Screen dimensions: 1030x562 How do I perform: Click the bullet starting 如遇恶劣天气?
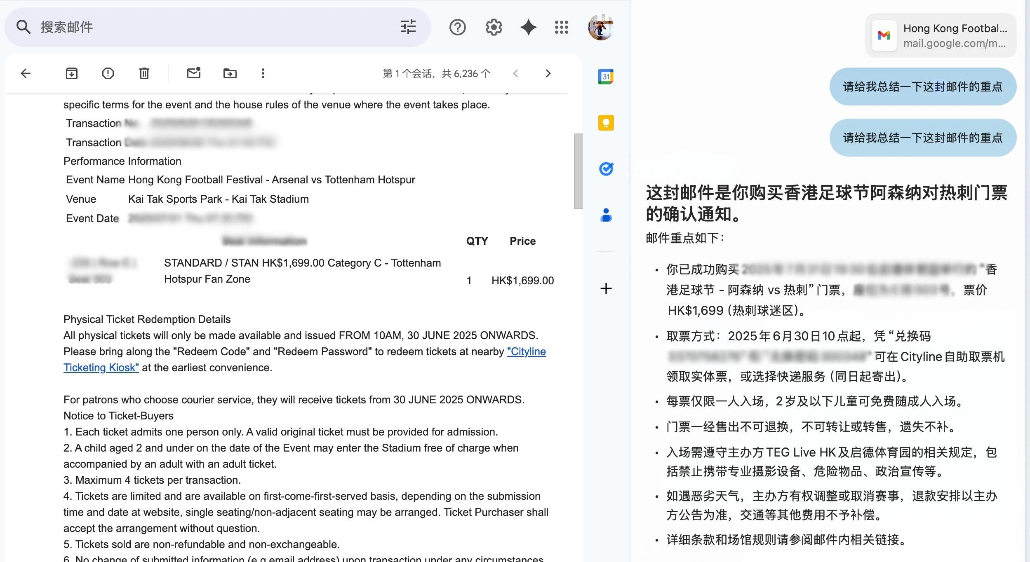pos(831,505)
